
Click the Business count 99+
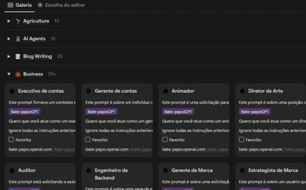pos(53,74)
